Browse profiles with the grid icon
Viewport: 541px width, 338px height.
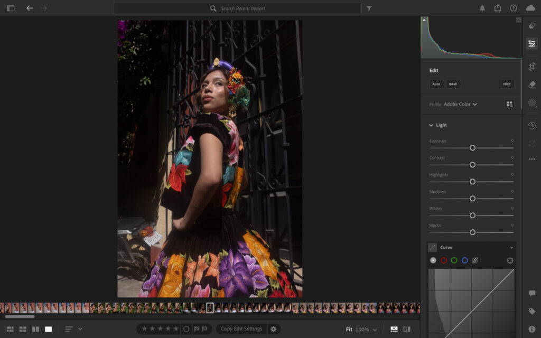click(509, 105)
